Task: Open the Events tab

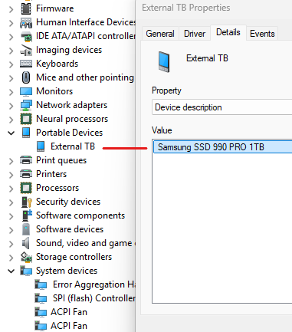Action: [x=262, y=34]
